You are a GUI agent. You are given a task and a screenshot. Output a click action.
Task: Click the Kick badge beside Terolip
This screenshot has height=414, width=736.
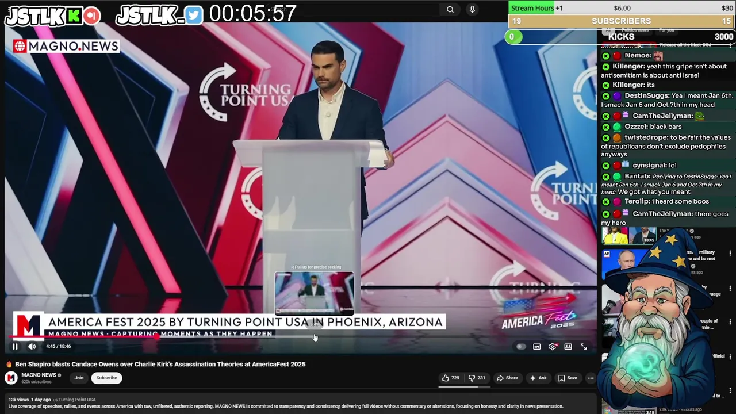pos(605,202)
